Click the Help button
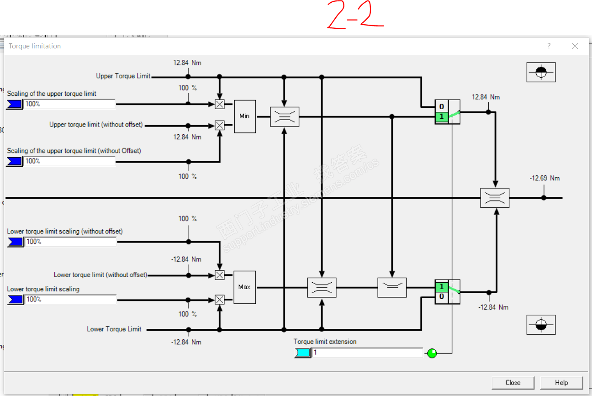 (x=561, y=383)
